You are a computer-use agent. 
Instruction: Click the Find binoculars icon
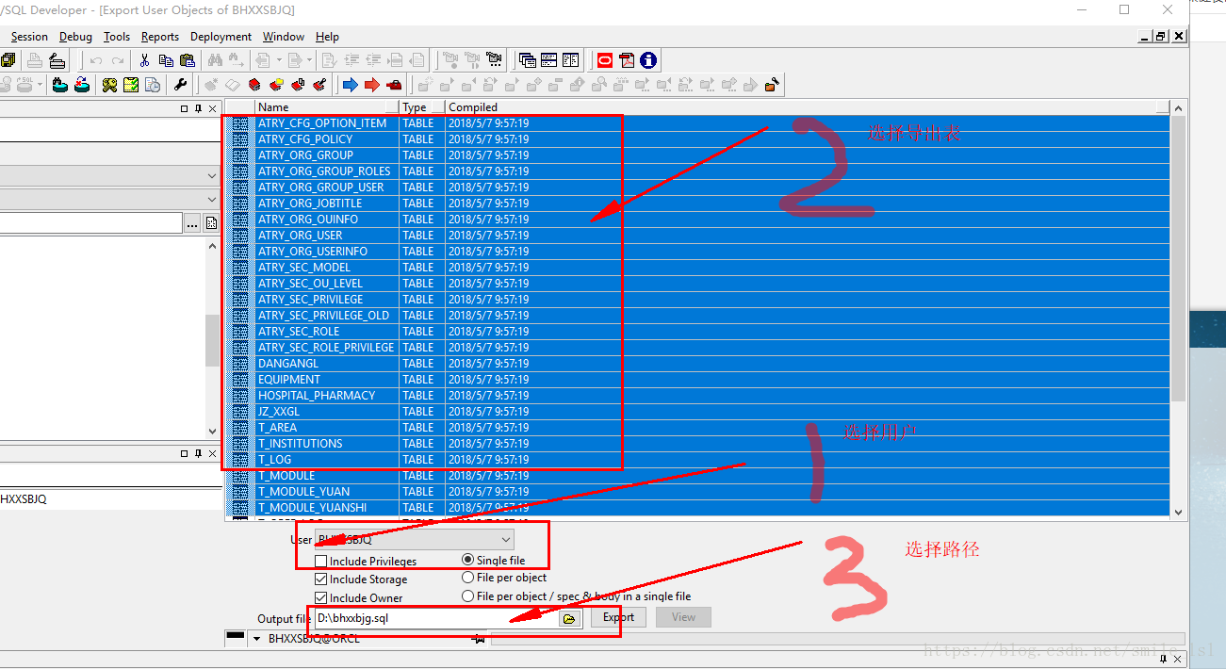tap(215, 60)
